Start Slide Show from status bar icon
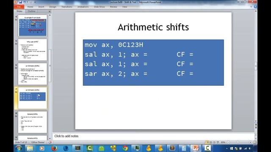Image resolution: width=271 pixels, height=152 pixels. tap(218, 142)
